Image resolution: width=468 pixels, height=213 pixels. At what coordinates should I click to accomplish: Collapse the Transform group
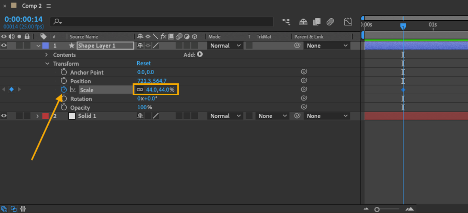[47, 64]
